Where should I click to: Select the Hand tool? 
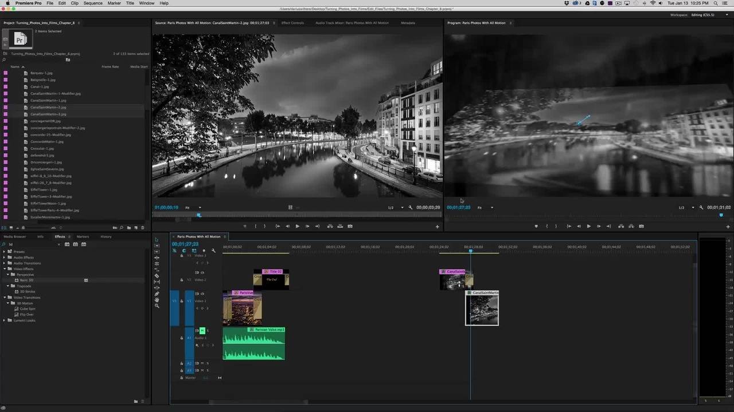[x=157, y=300]
